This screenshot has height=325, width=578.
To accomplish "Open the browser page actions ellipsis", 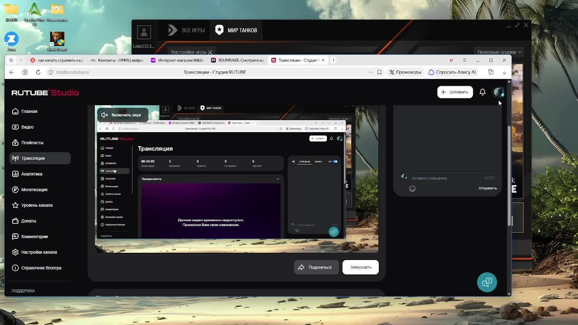I will pyautogui.click(x=371, y=72).
